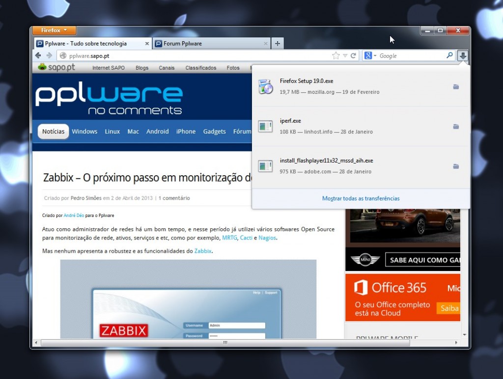
Task: Open the orange Firefox menu button
Action: click(54, 30)
